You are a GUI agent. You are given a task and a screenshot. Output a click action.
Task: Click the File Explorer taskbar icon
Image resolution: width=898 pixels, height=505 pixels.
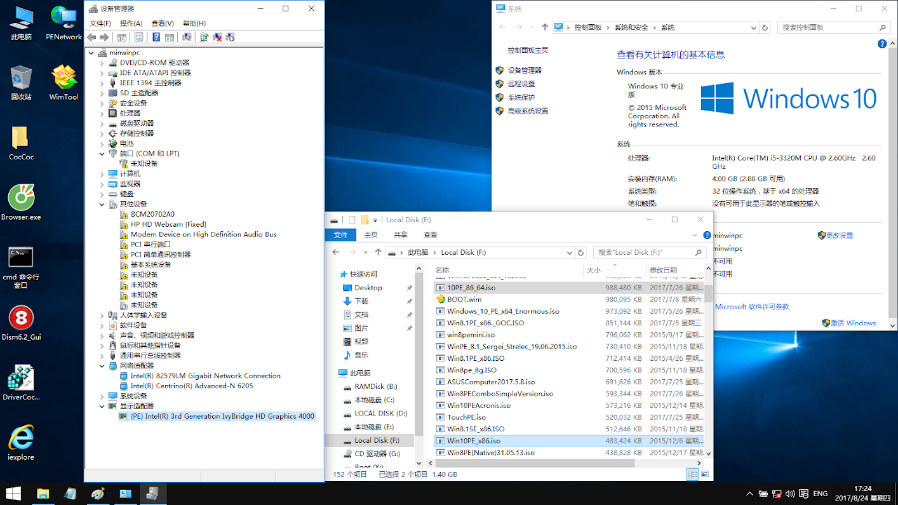(x=43, y=494)
